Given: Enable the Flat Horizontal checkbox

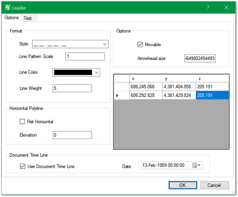Looking at the screenshot, I should (22, 122).
